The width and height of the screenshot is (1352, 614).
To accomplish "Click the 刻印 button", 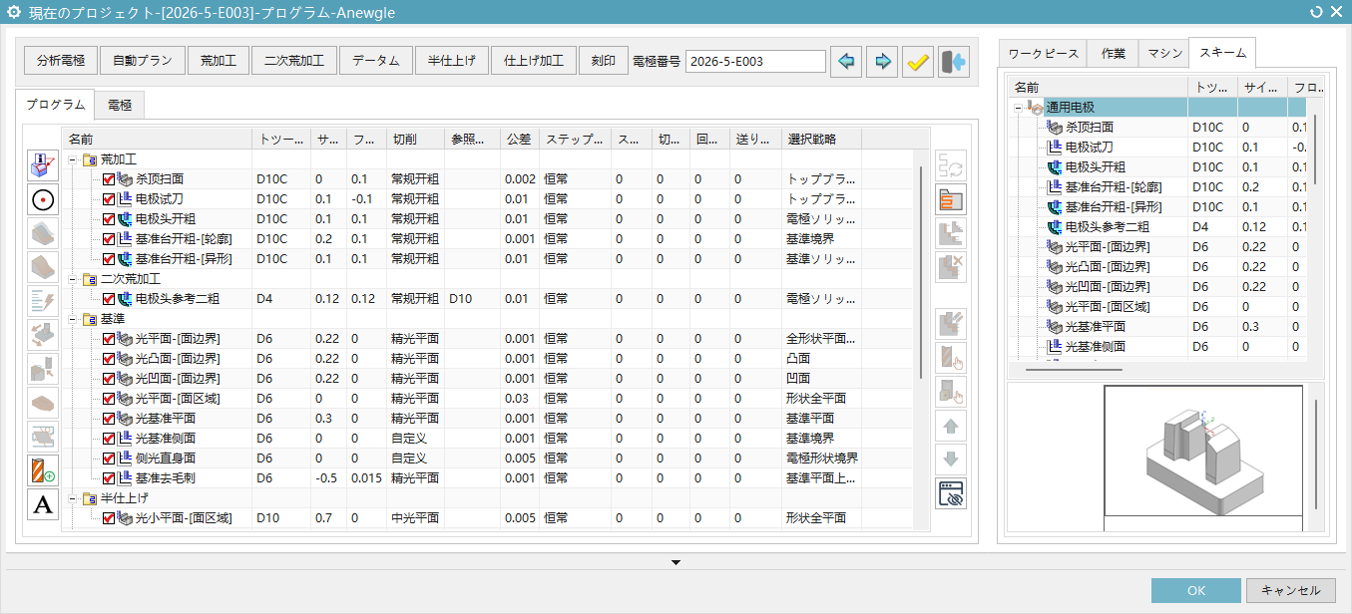I will tap(604, 61).
